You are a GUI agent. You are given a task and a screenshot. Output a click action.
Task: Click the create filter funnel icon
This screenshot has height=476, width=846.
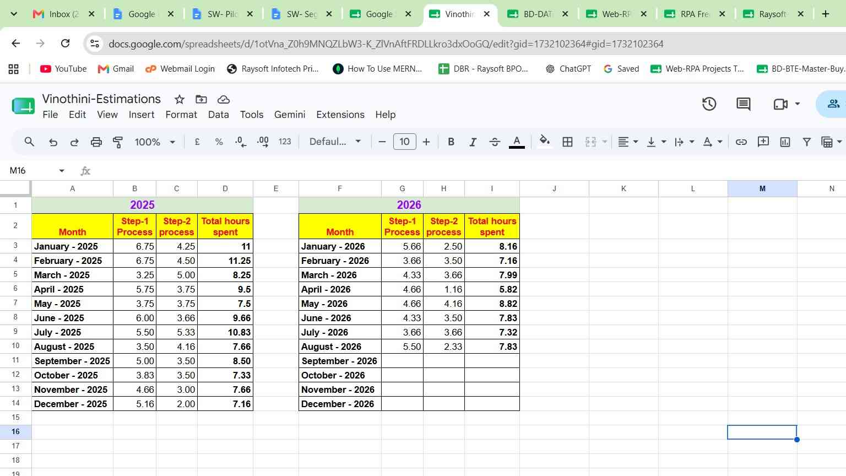click(807, 142)
